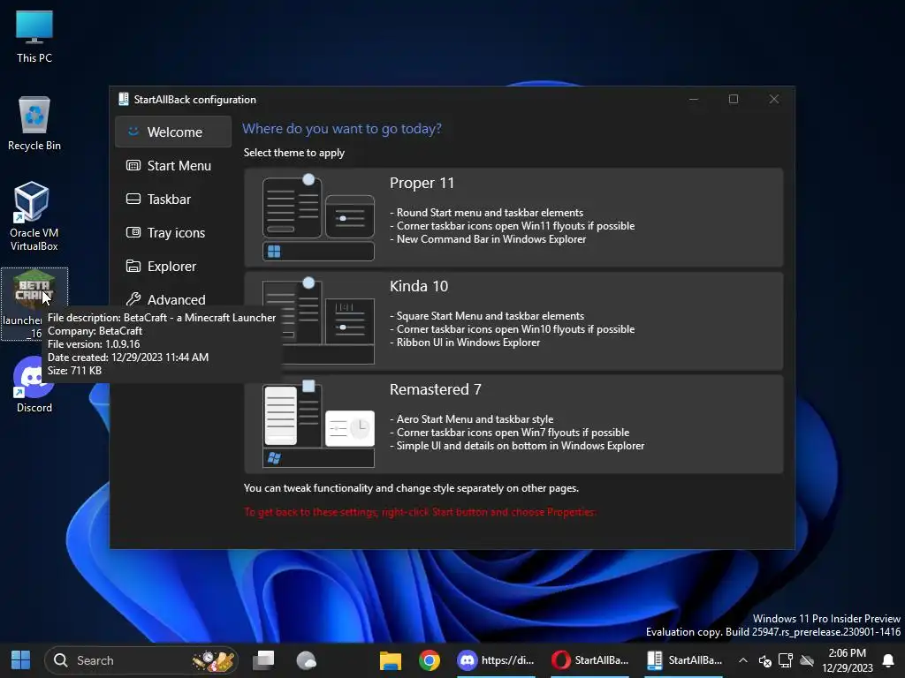
Task: Apply the Remastered 7 theme
Action: pyautogui.click(x=513, y=424)
